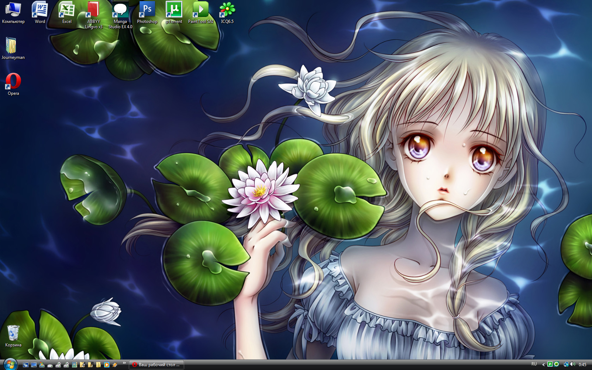Launch the Winamp lightning quick launch icon
This screenshot has width=592, height=370.
115,365
